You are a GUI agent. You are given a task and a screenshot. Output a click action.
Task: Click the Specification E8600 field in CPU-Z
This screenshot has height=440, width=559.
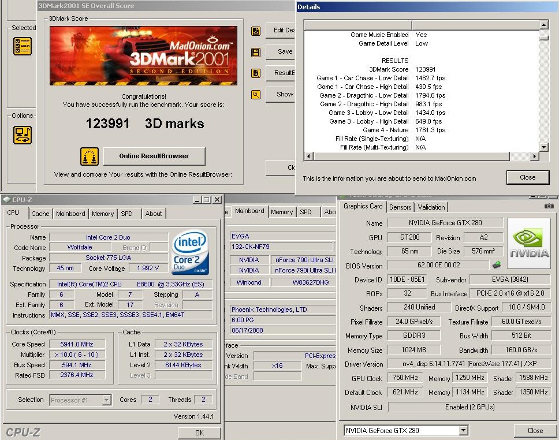pos(131,284)
